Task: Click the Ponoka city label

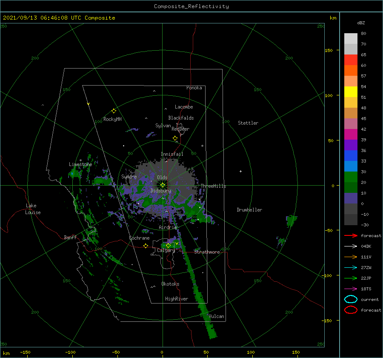Action: click(194, 88)
